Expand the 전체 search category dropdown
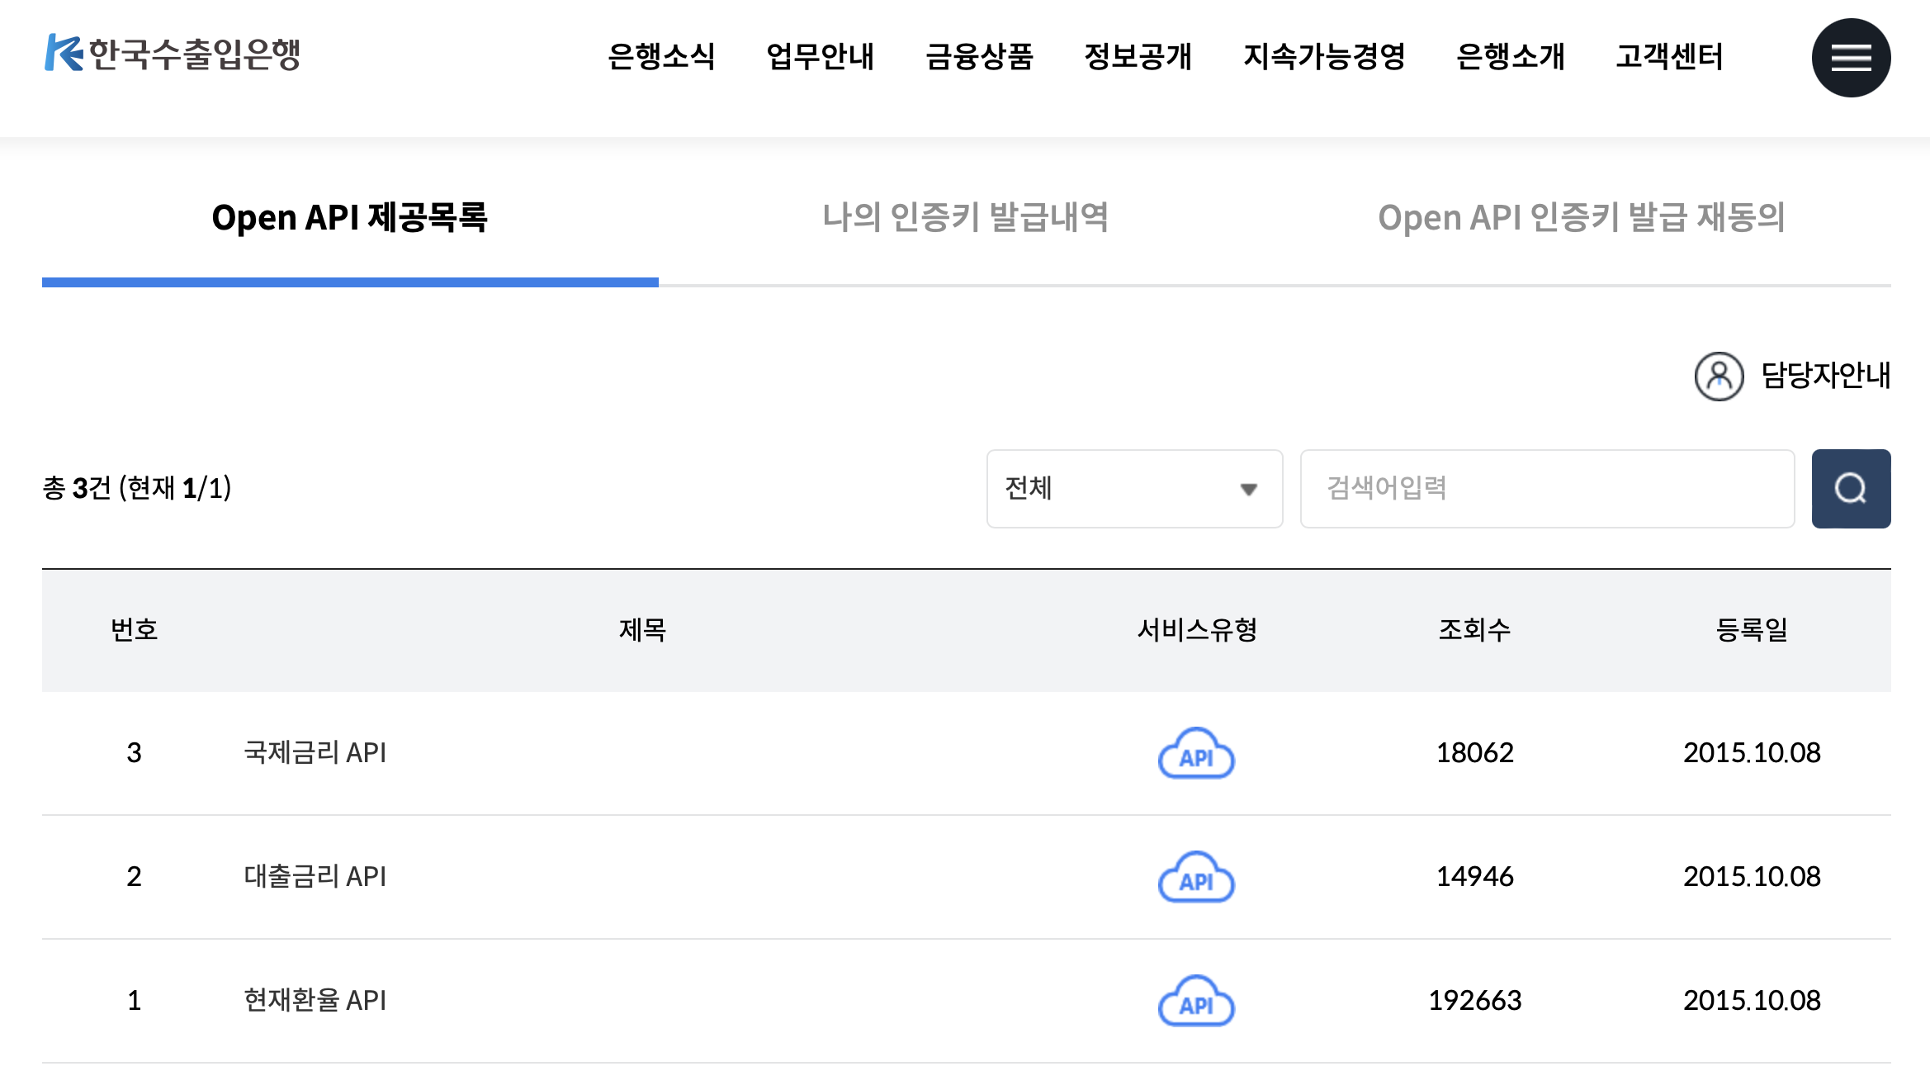The width and height of the screenshot is (1930, 1090). click(1133, 488)
